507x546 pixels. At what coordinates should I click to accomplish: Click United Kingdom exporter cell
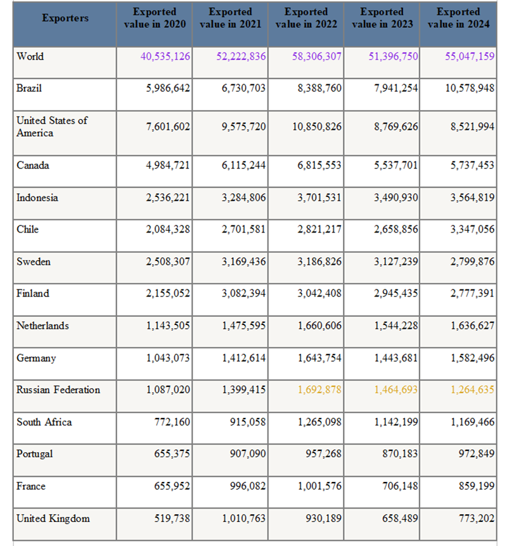[53, 519]
